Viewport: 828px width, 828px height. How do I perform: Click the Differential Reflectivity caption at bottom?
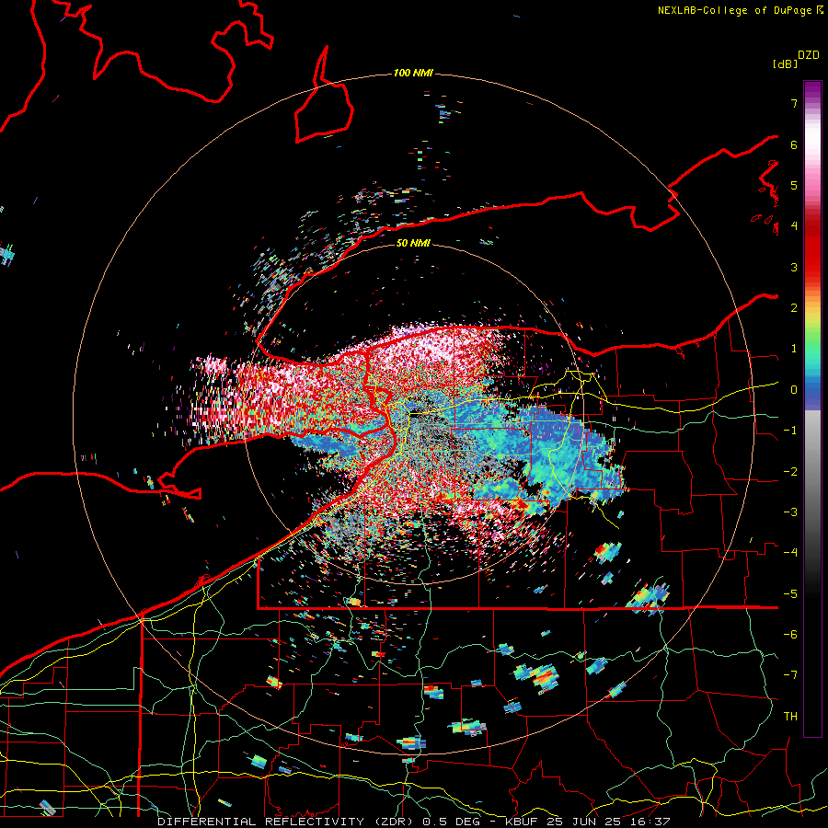413,822
